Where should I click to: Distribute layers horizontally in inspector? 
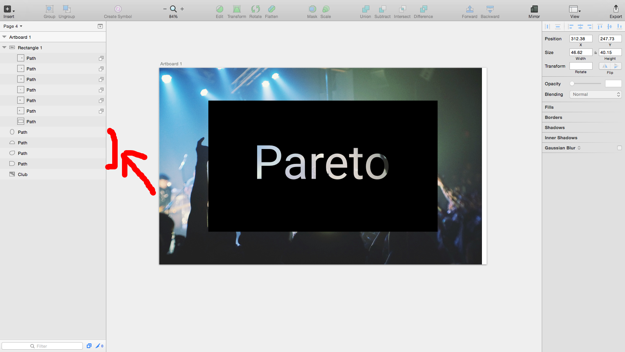(x=548, y=27)
